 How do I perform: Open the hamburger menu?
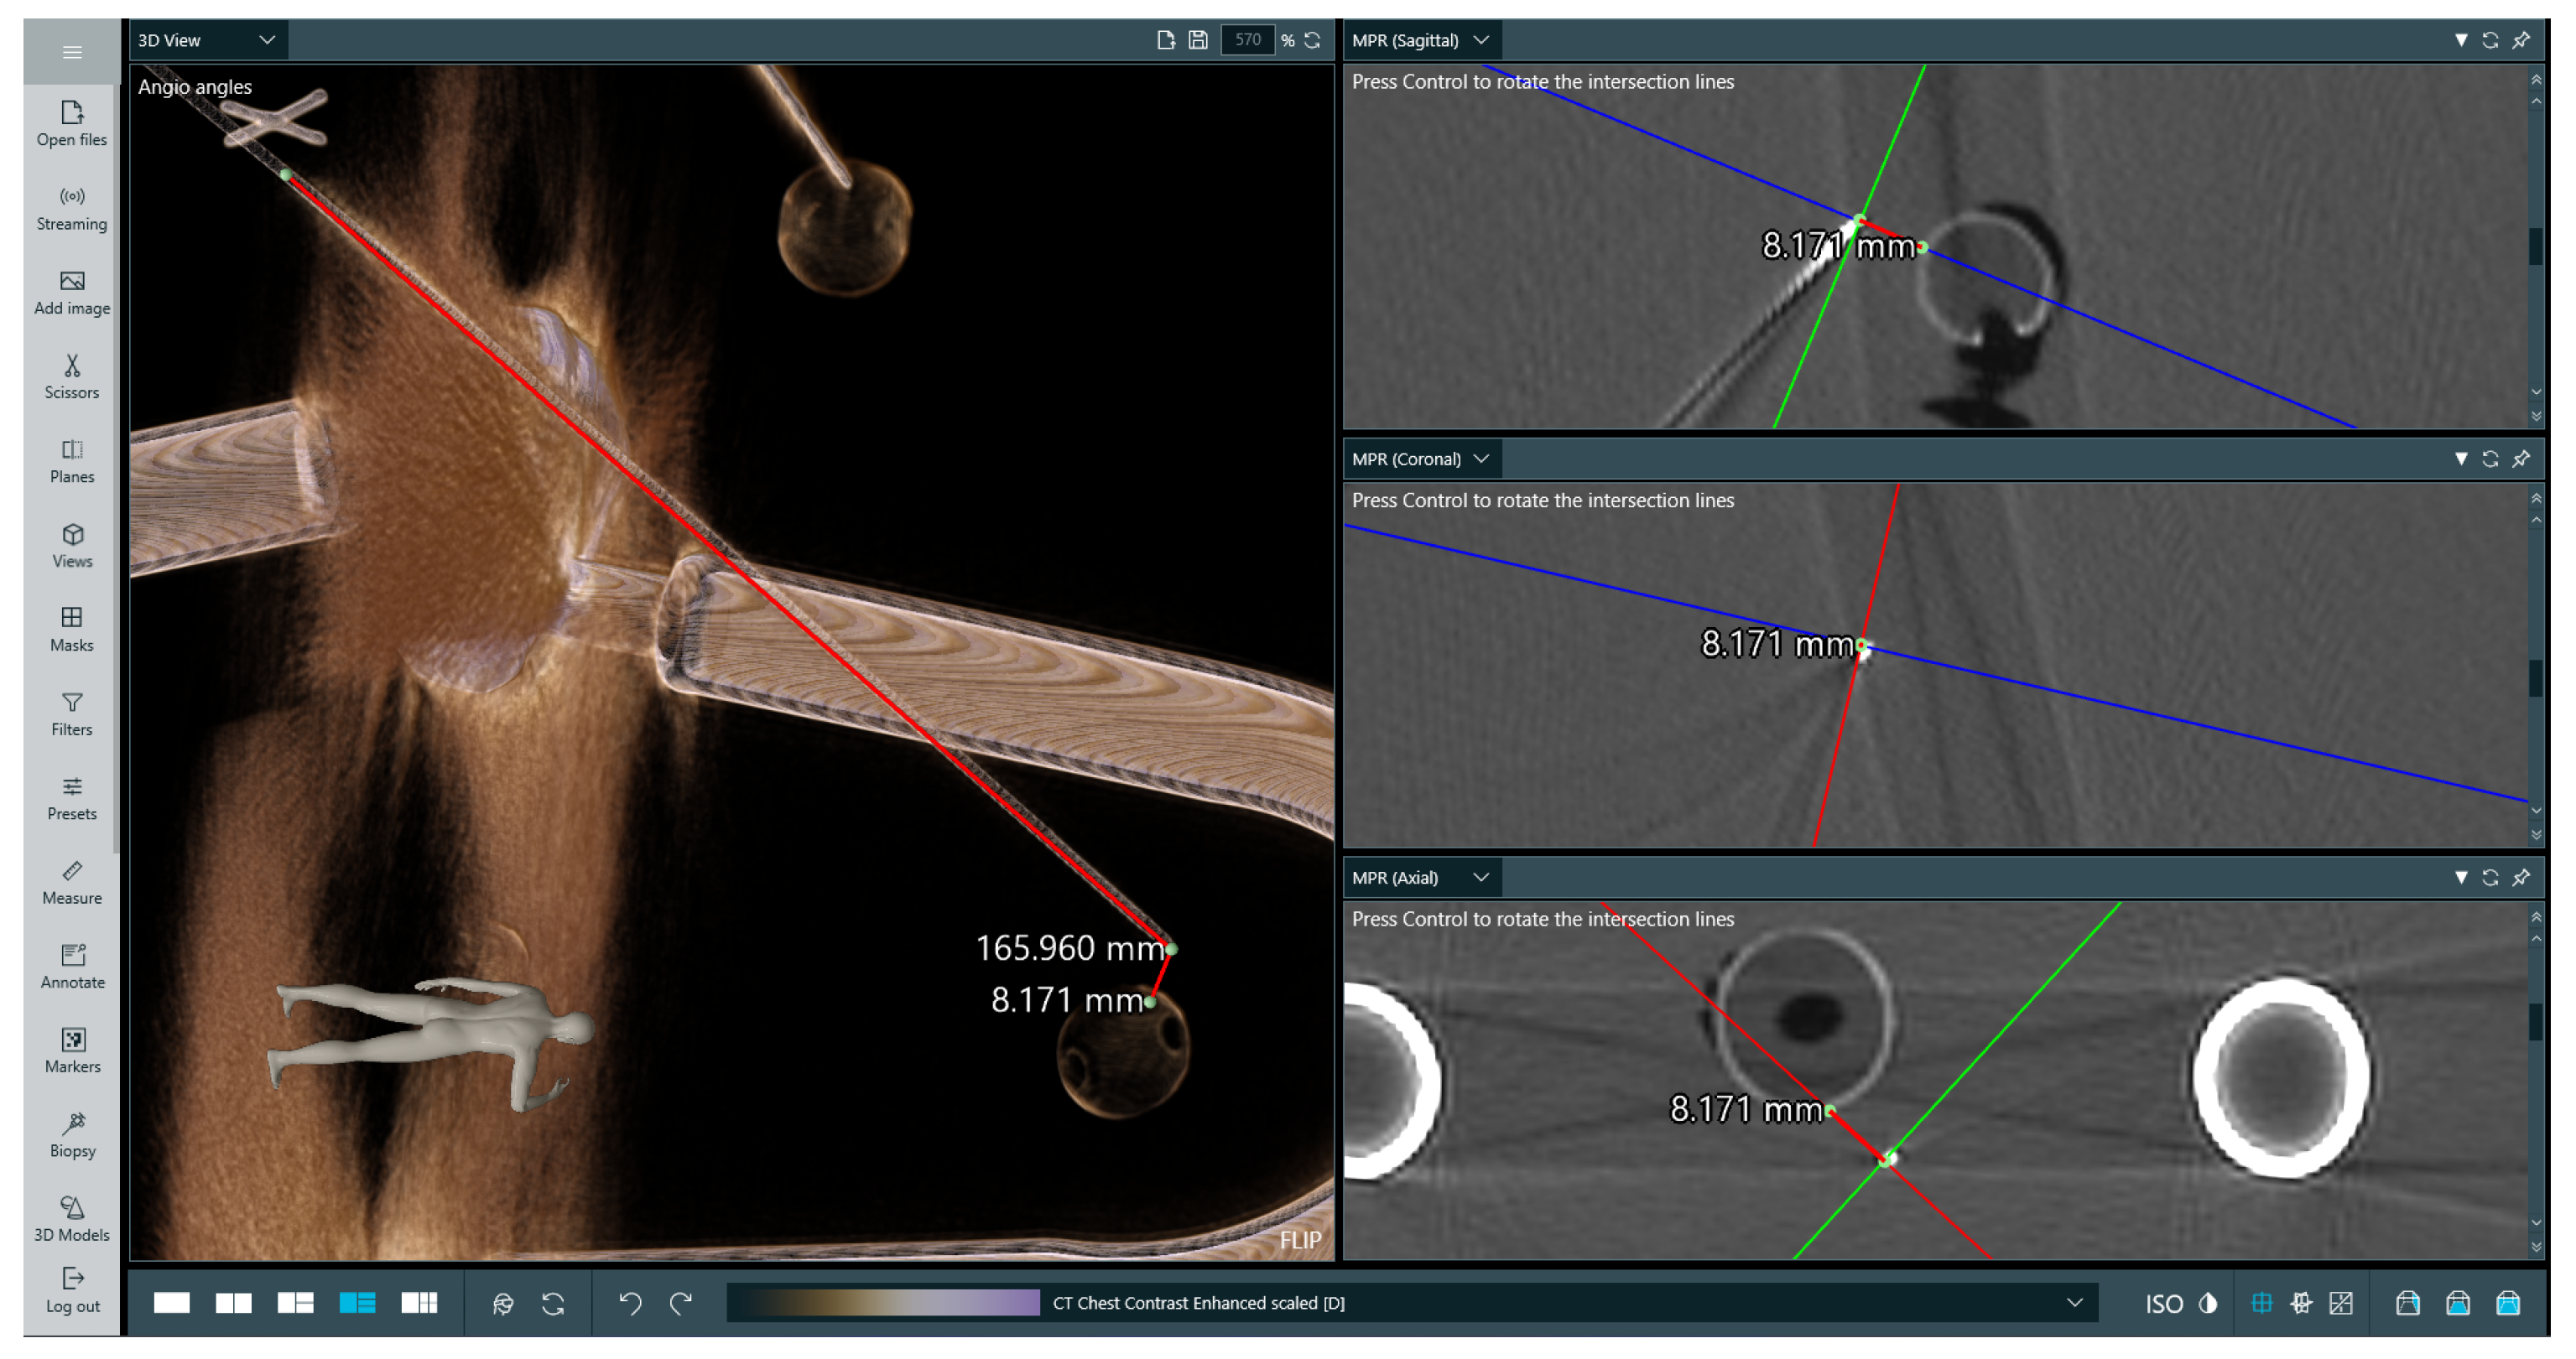pyautogui.click(x=72, y=52)
